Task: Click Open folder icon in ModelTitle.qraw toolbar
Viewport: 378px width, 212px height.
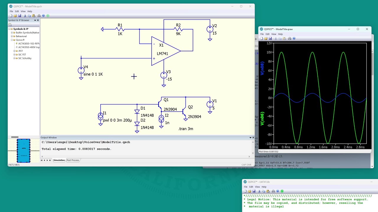Action: [x=266, y=38]
